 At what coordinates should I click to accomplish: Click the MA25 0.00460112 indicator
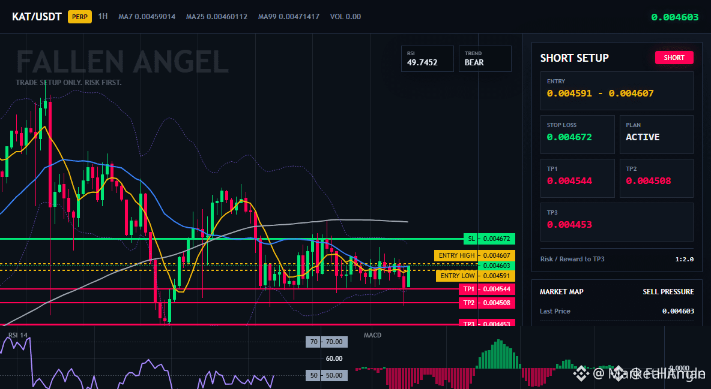(216, 17)
